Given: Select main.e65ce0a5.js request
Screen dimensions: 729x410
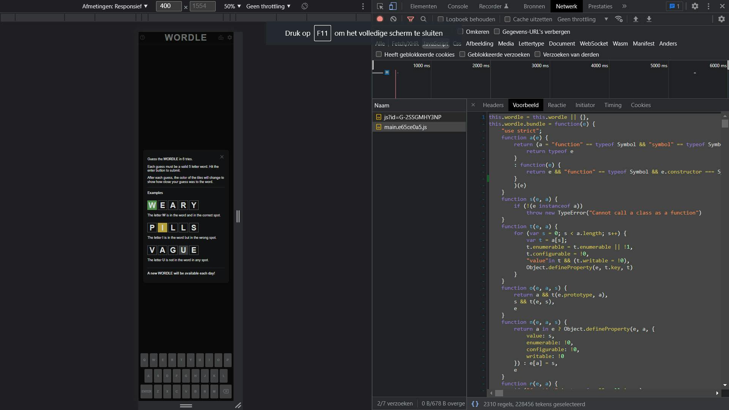Looking at the screenshot, I should [405, 127].
